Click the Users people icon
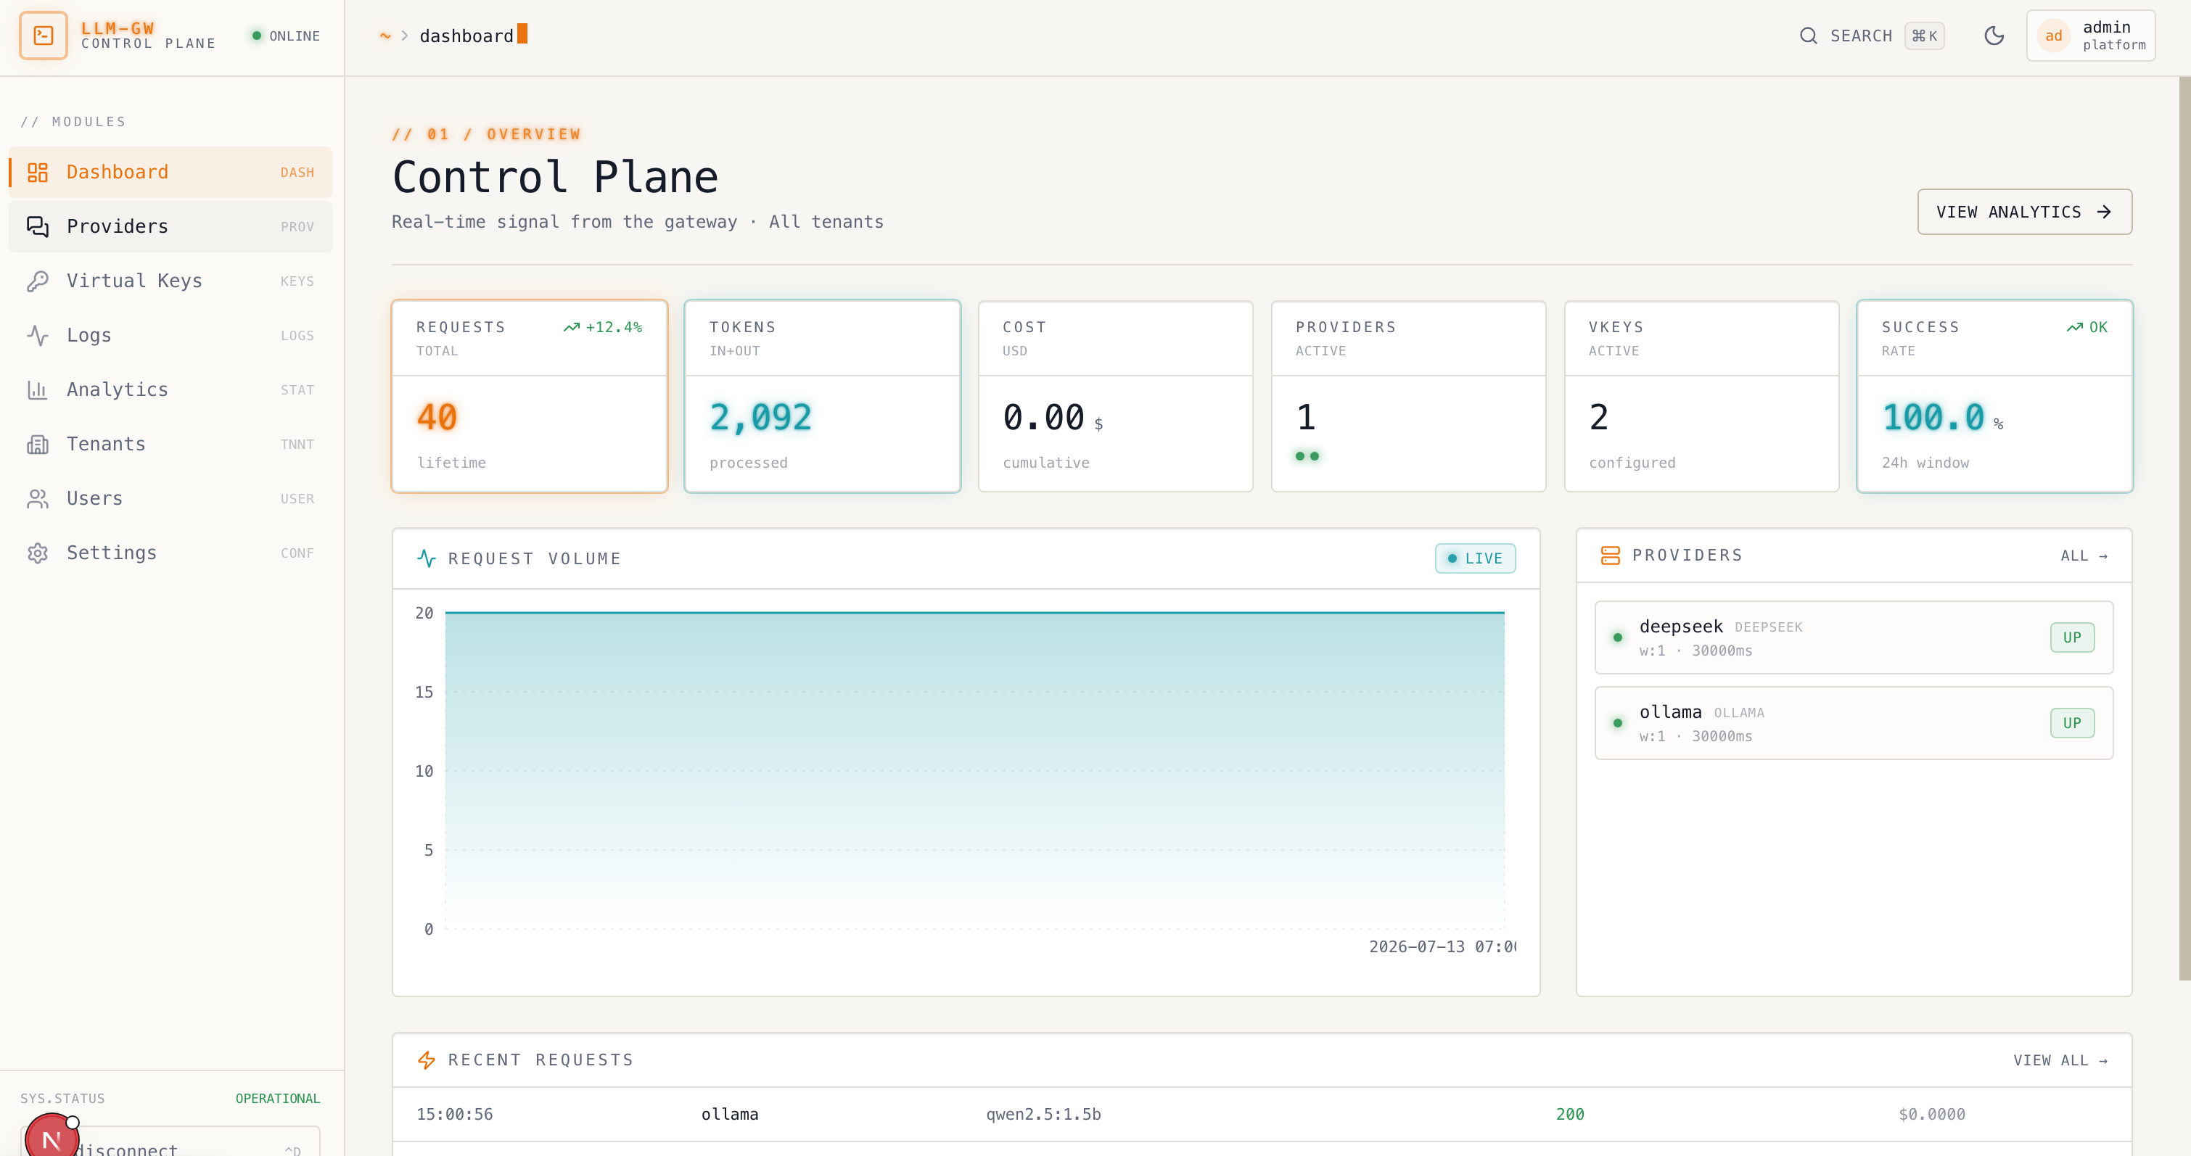Viewport: 2191px width, 1156px height. coord(38,499)
